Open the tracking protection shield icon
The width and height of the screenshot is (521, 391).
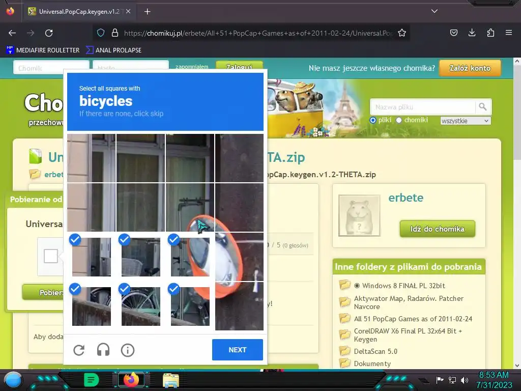(101, 33)
